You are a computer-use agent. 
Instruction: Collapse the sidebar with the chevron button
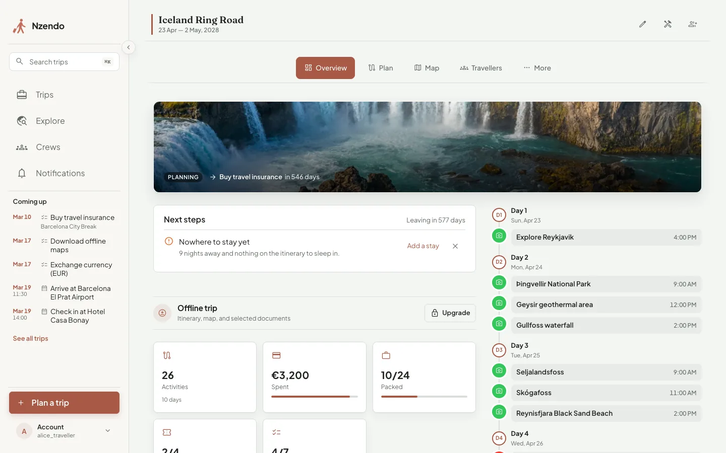coord(129,47)
